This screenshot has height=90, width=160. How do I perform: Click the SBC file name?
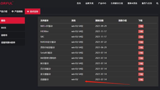pos(42,37)
